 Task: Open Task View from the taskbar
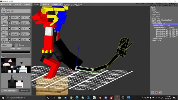tap(54, 97)
